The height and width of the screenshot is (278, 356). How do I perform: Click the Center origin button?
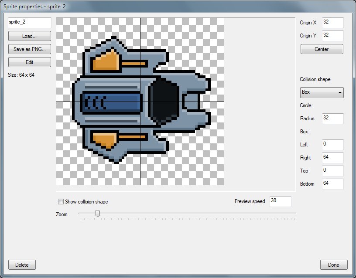click(x=322, y=49)
